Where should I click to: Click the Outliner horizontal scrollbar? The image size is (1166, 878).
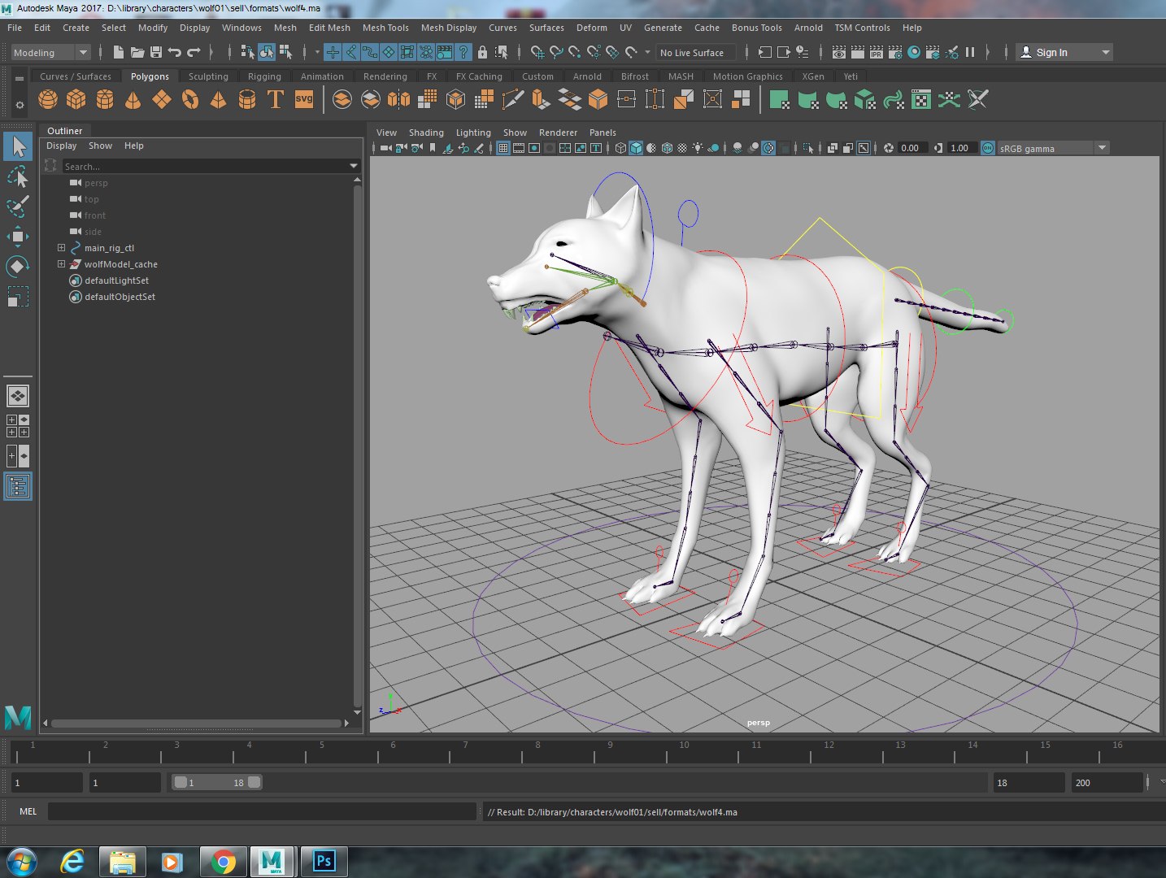[197, 723]
